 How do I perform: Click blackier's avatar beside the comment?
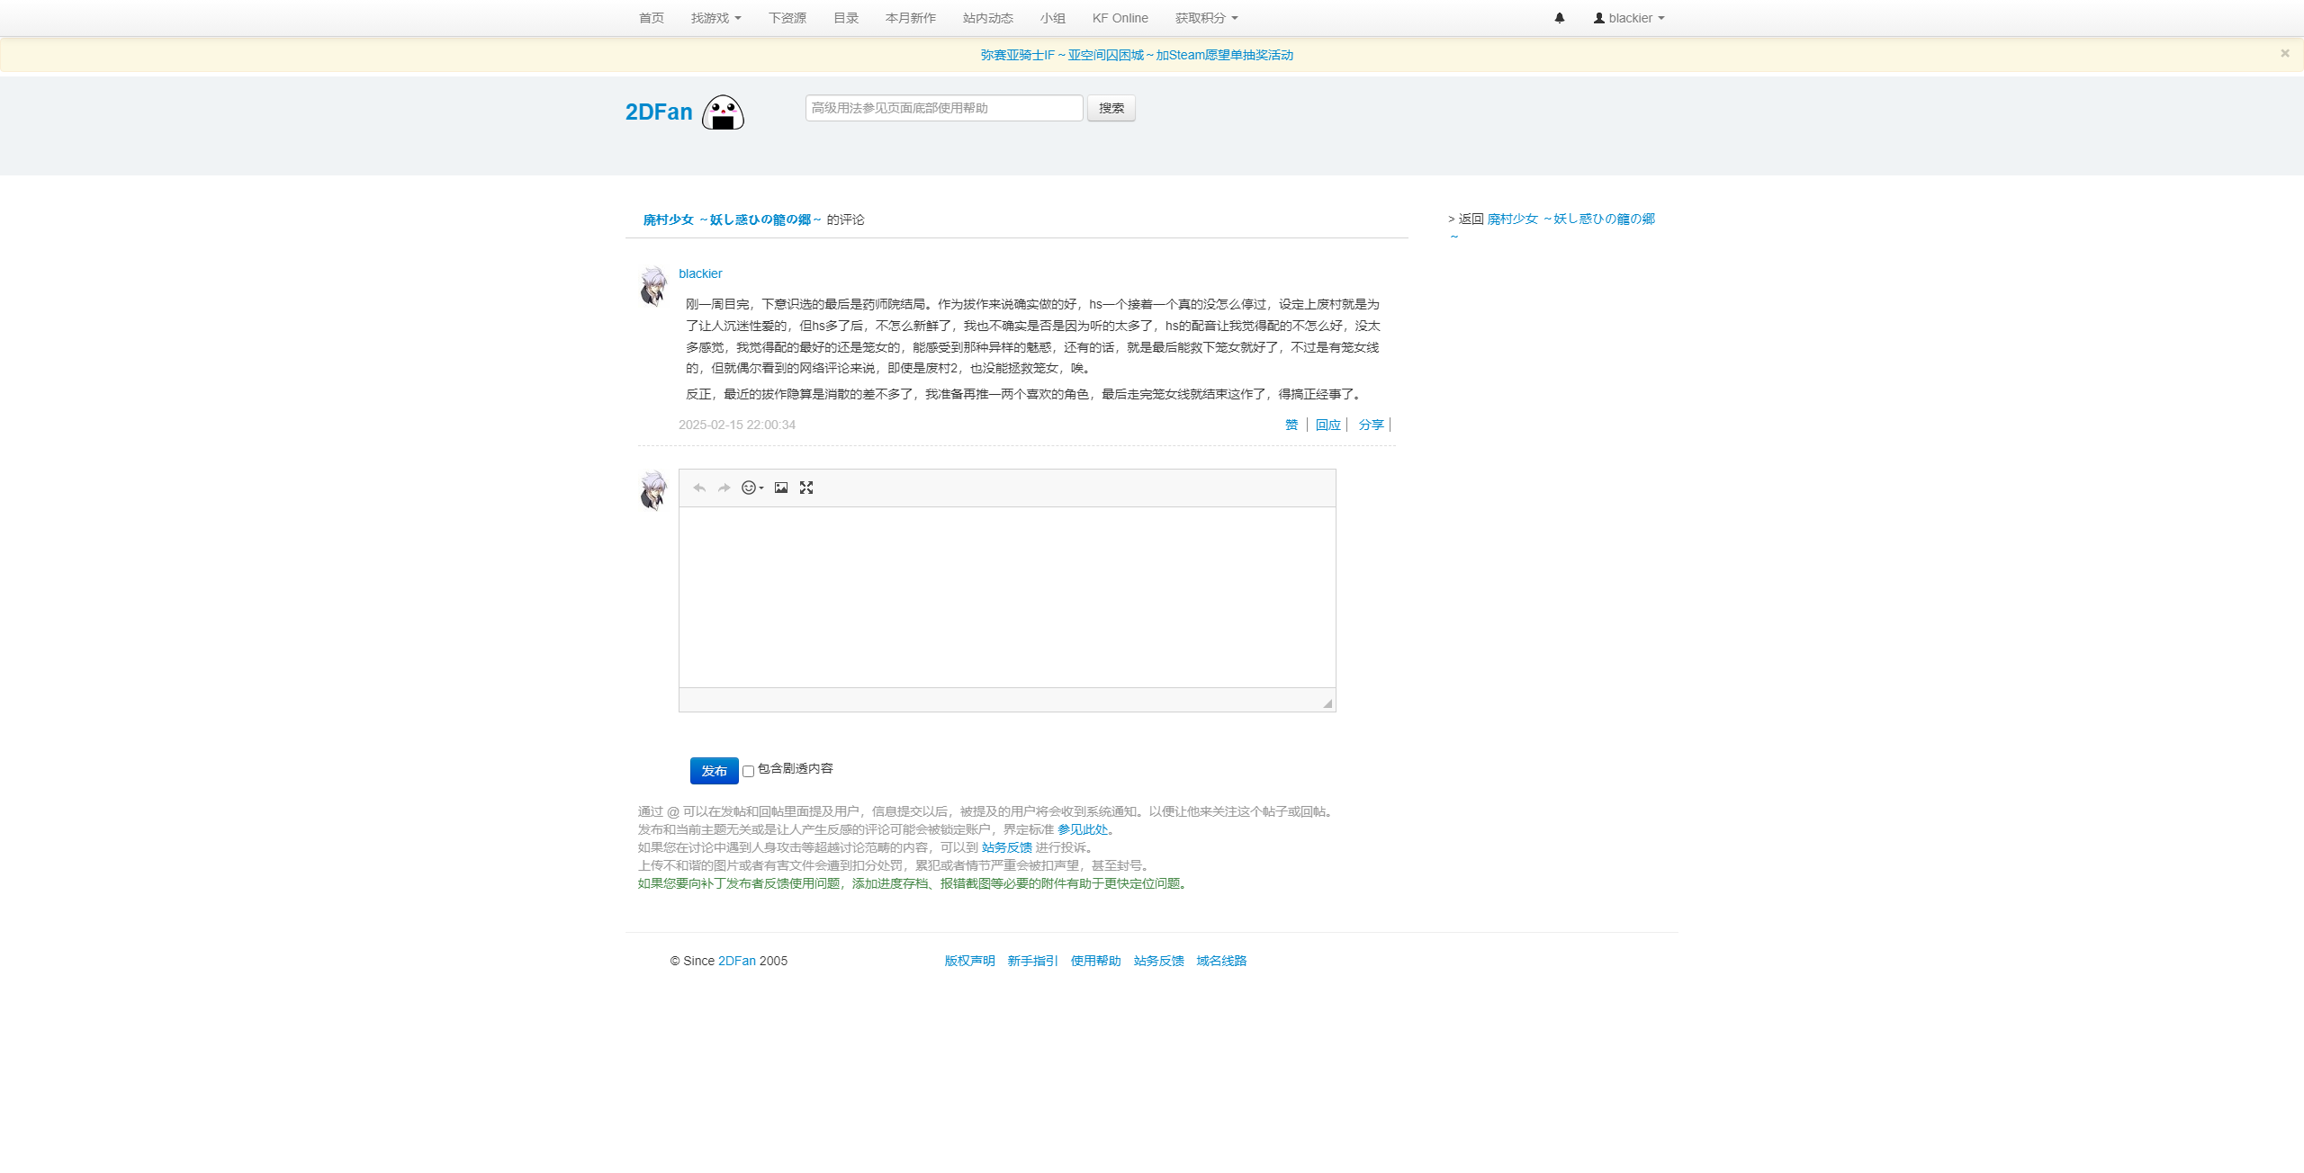653,286
